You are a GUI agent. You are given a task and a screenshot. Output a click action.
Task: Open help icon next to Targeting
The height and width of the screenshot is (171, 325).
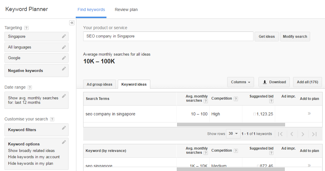coord(26,28)
